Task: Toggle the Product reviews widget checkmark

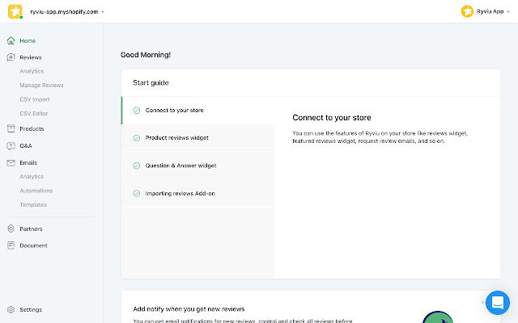Action: click(137, 137)
